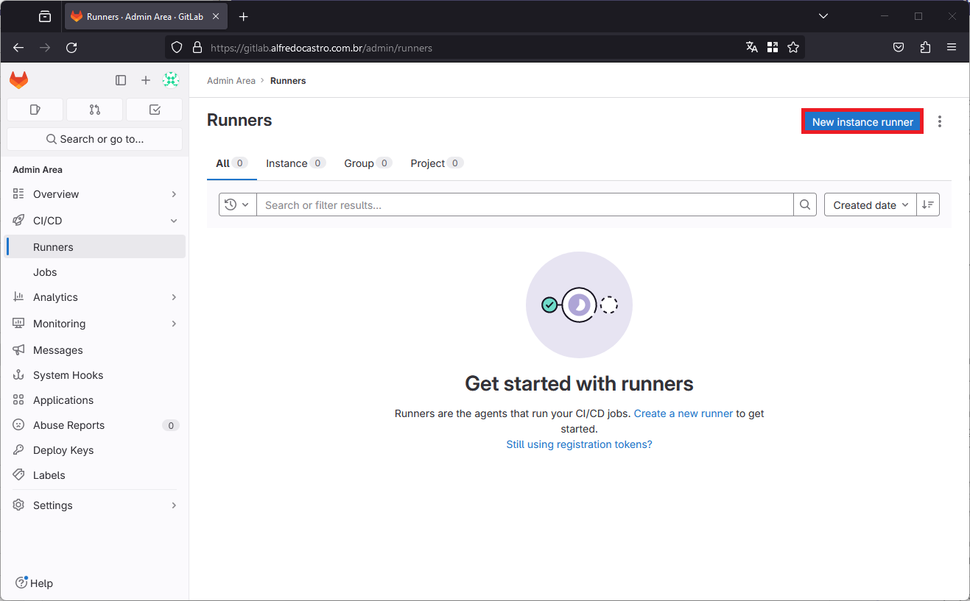Viewport: 970px width, 601px height.
Task: Follow the Create a new runner link
Action: pyautogui.click(x=683, y=413)
